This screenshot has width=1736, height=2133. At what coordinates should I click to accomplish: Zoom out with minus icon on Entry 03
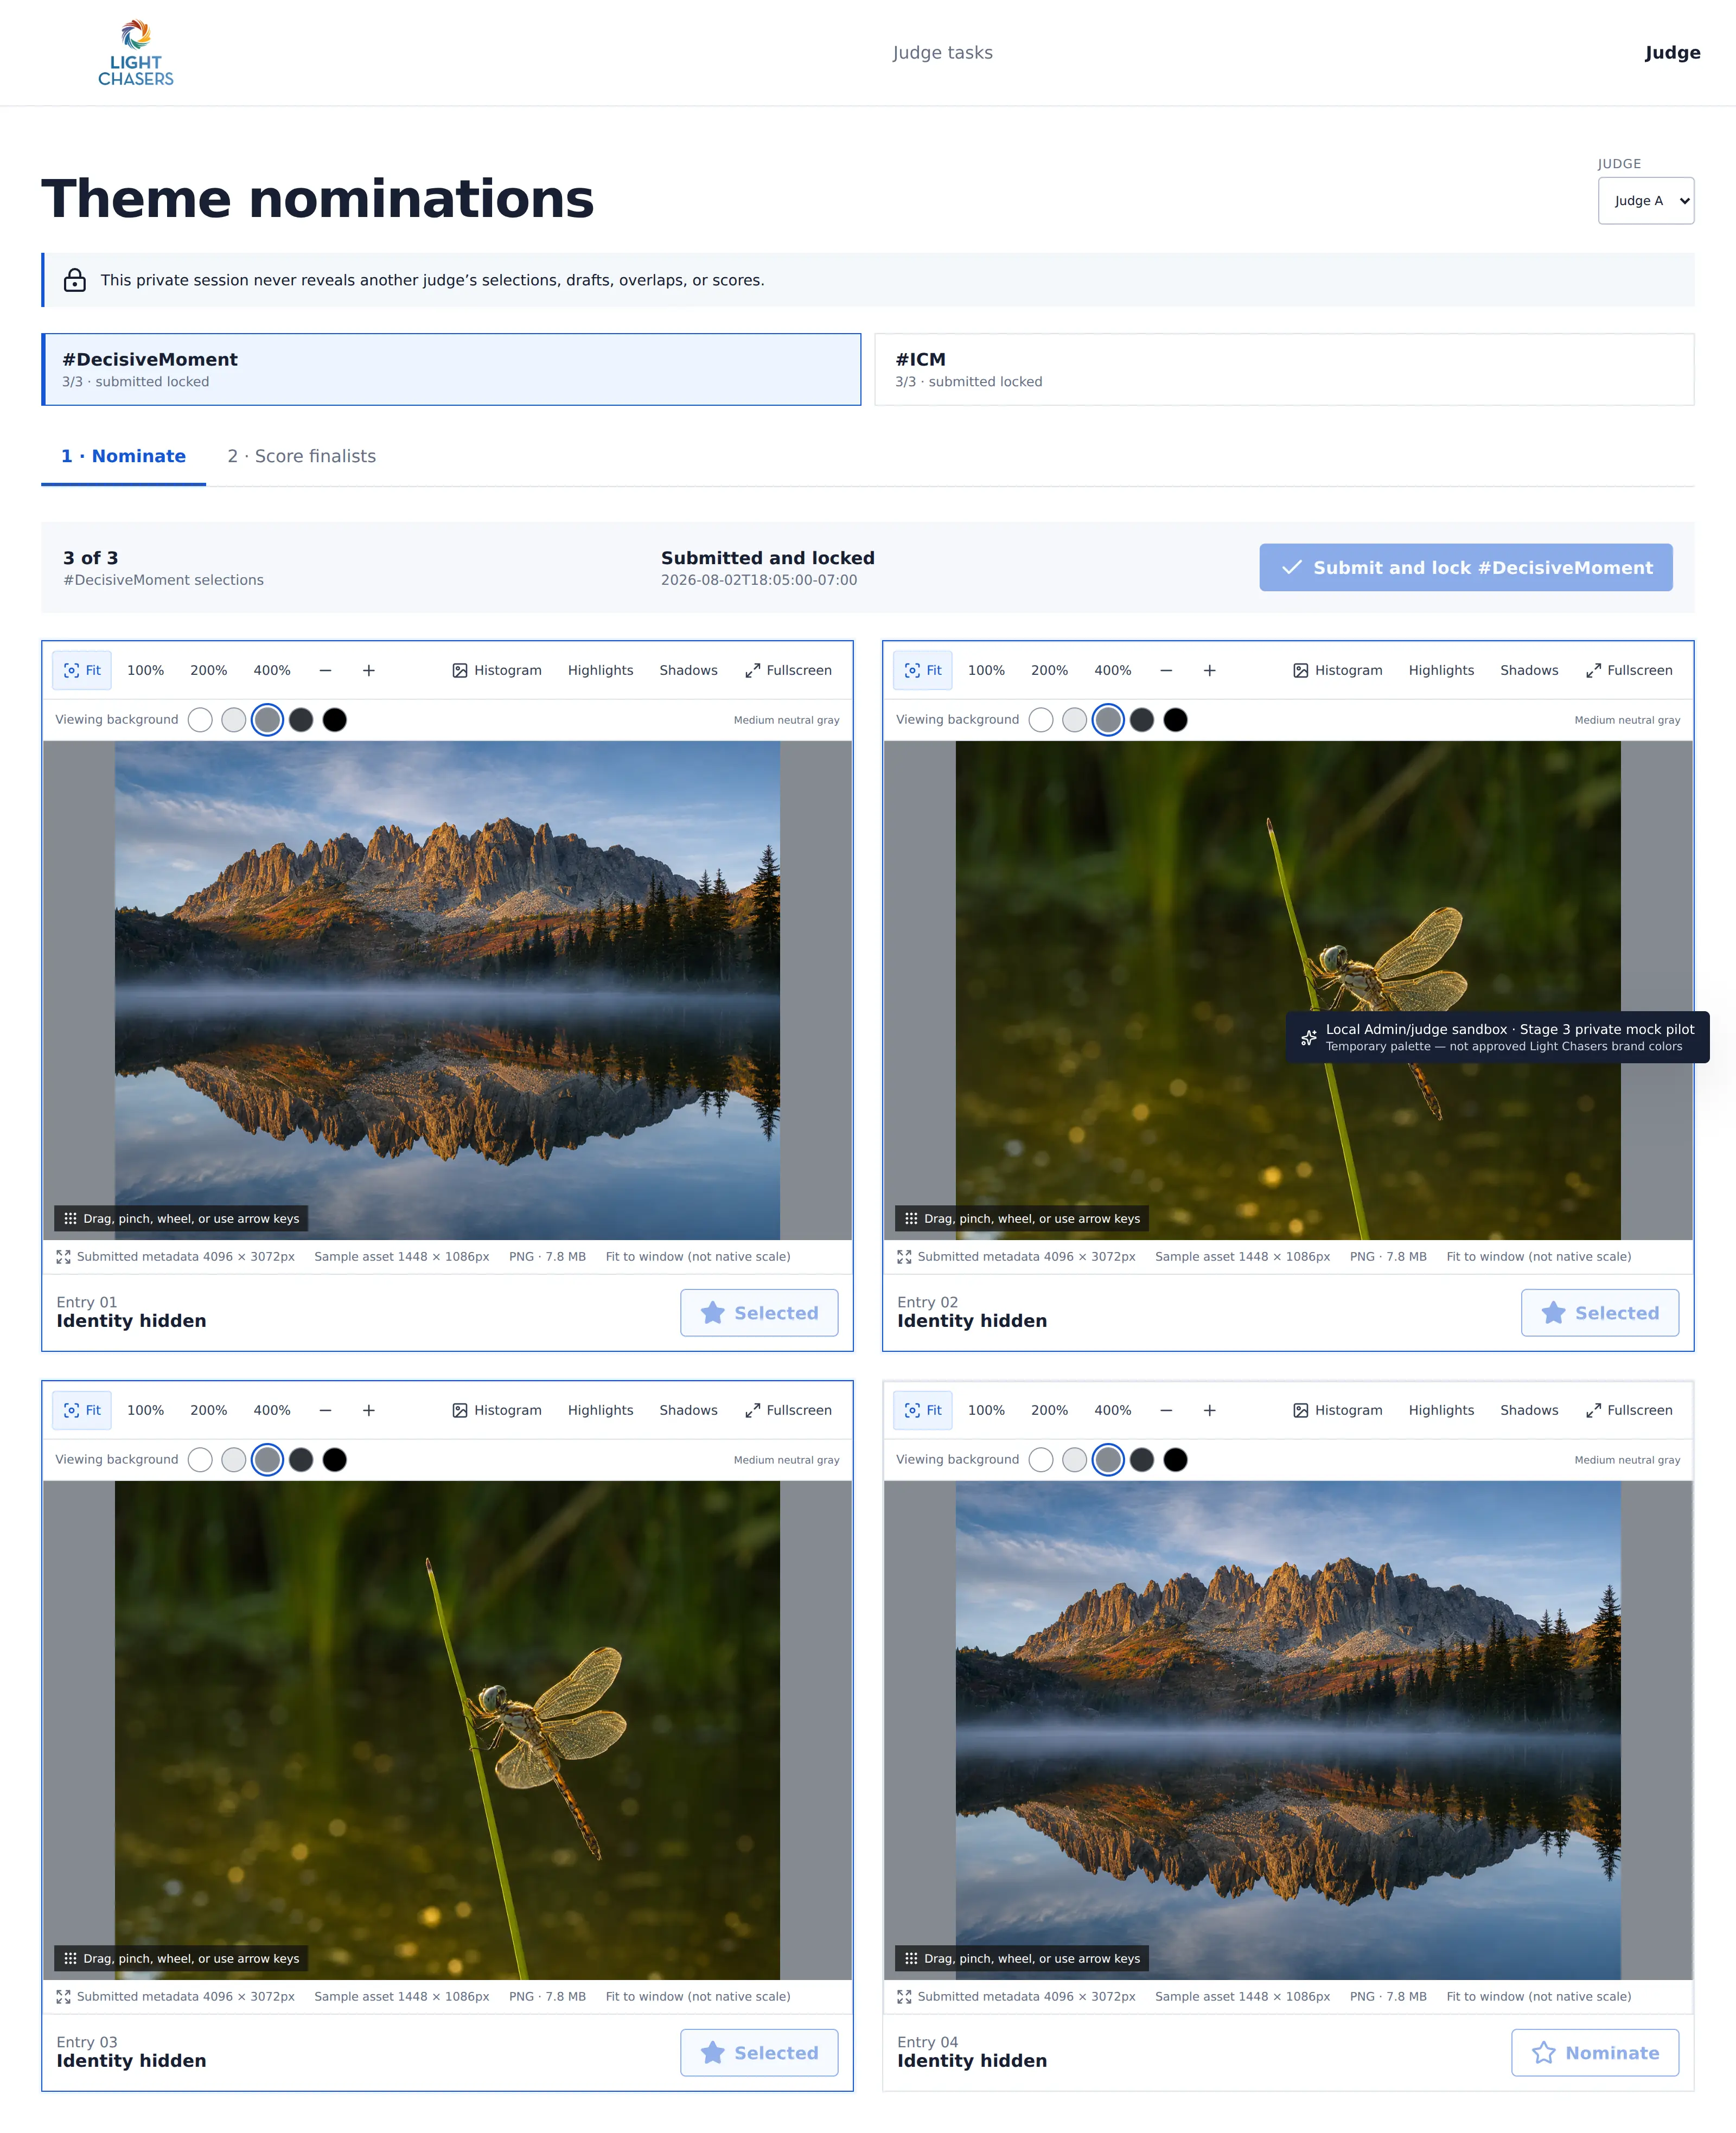tap(325, 1410)
